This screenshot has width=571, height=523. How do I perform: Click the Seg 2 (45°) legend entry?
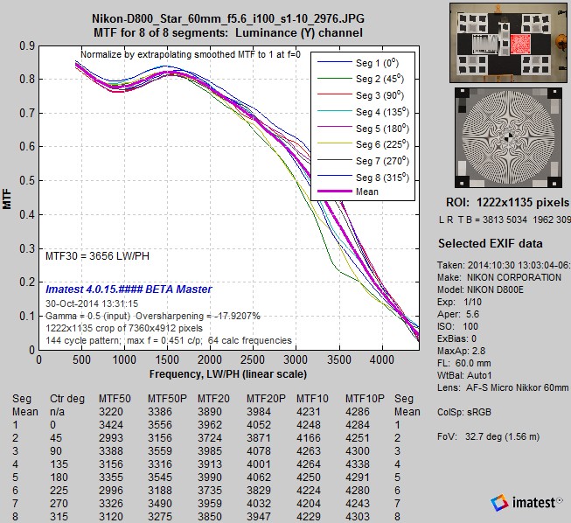[360, 79]
